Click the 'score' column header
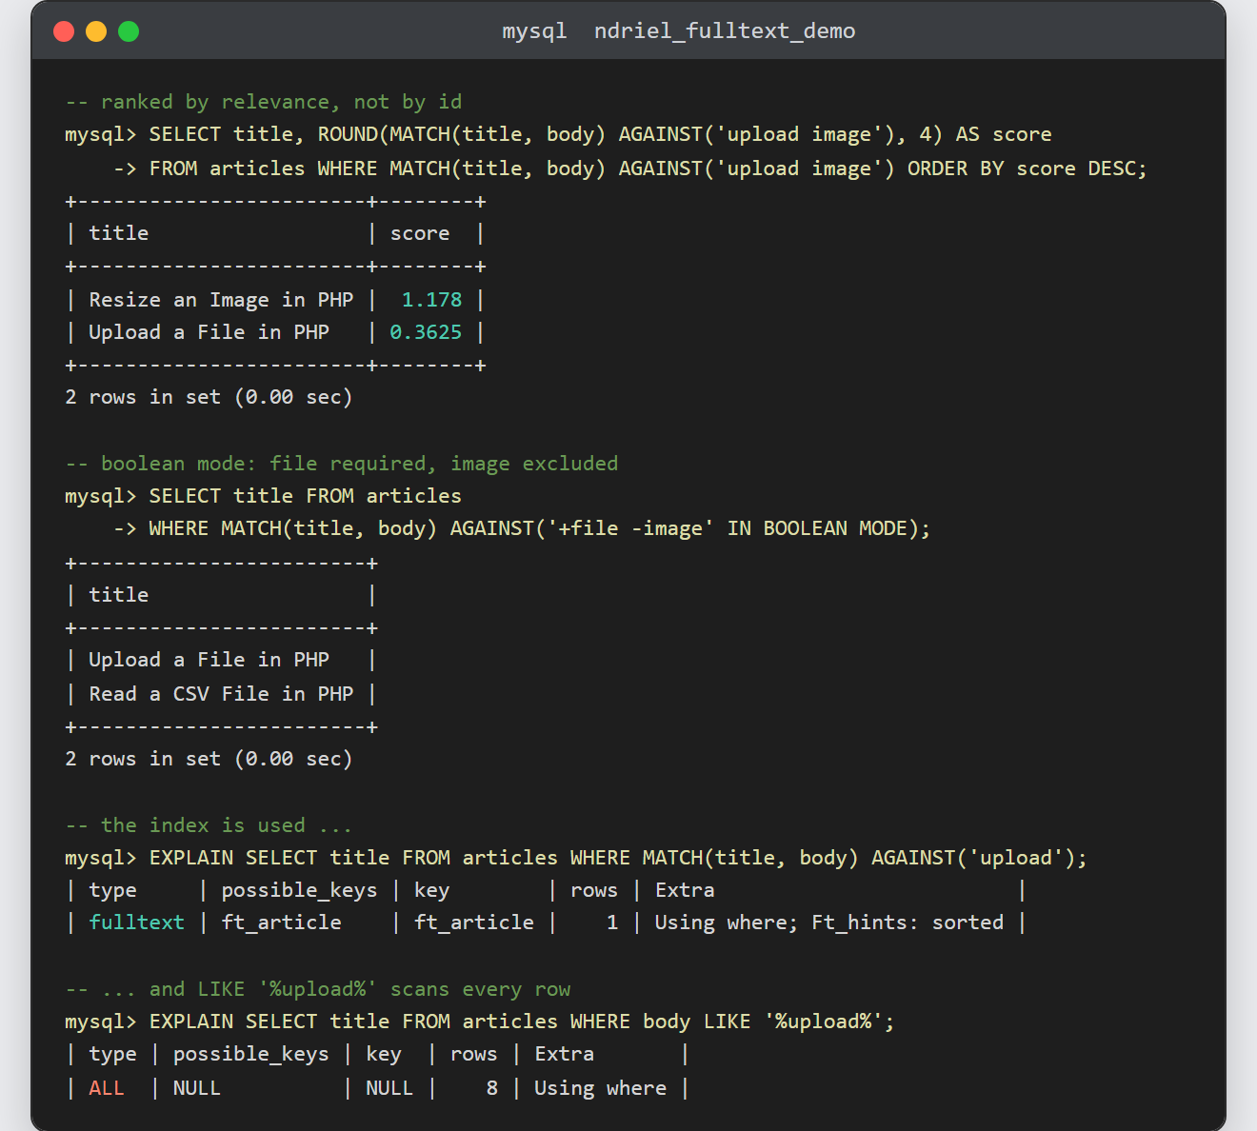The width and height of the screenshot is (1257, 1131). (x=420, y=233)
